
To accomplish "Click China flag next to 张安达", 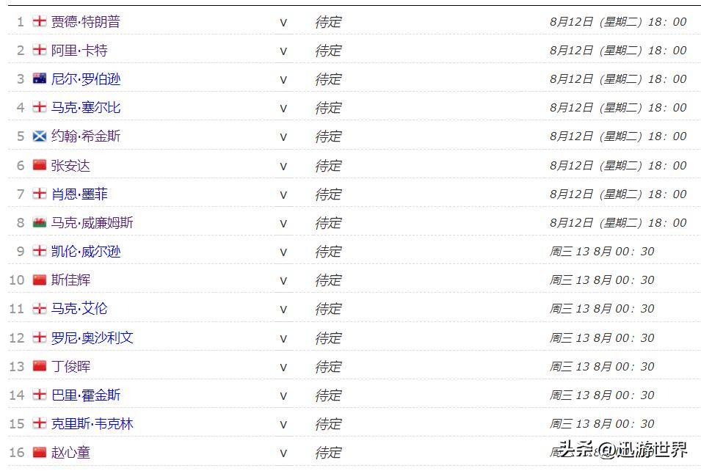I will (x=40, y=165).
